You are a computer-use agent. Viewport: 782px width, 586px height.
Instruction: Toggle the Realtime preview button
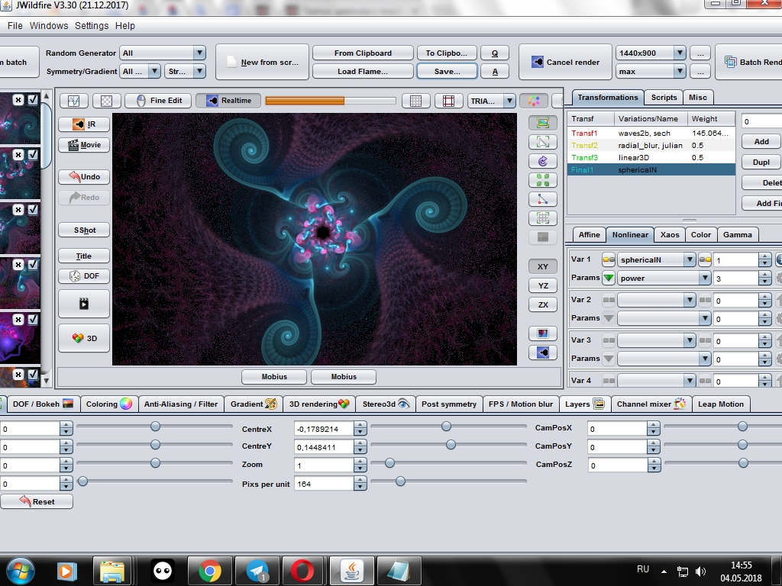point(229,101)
